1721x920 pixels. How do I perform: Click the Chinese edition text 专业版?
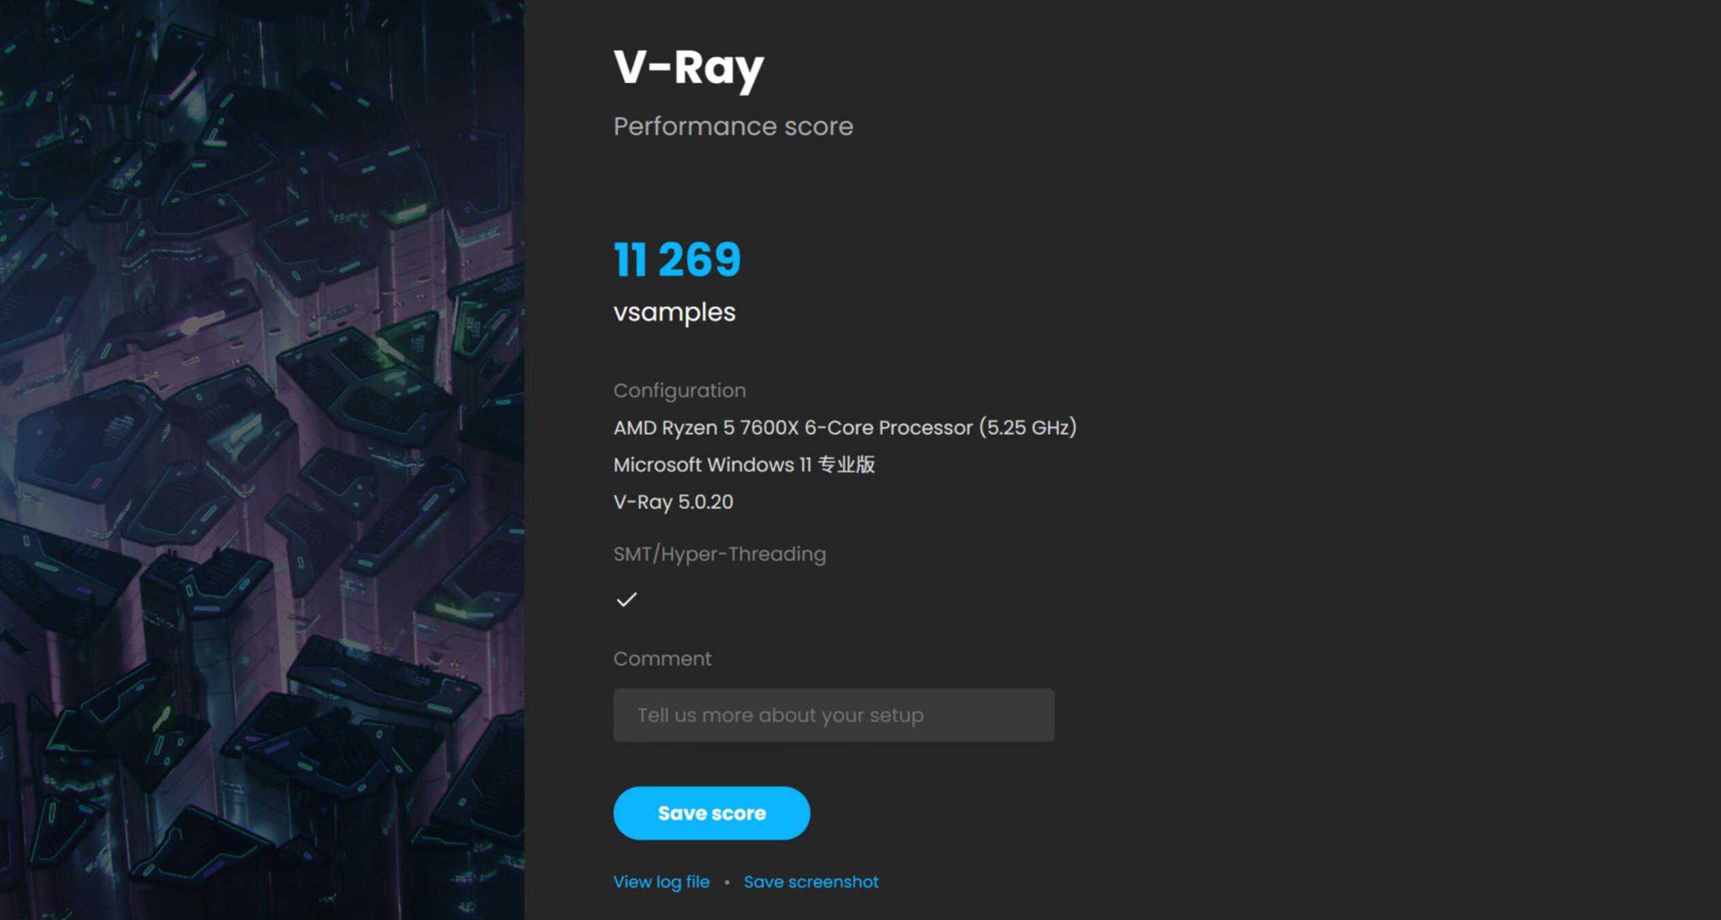[x=846, y=465]
